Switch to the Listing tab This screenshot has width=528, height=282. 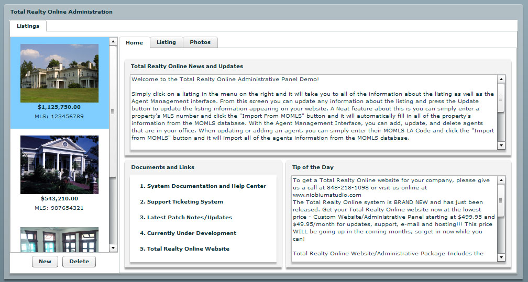click(167, 42)
